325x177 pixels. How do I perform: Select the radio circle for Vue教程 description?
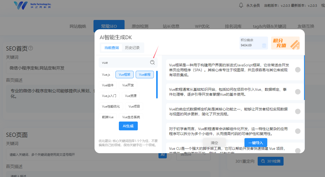click(298, 91)
